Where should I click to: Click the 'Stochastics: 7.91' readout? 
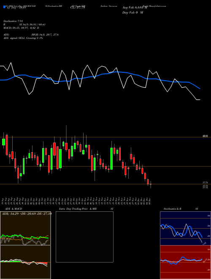coord(13,21)
